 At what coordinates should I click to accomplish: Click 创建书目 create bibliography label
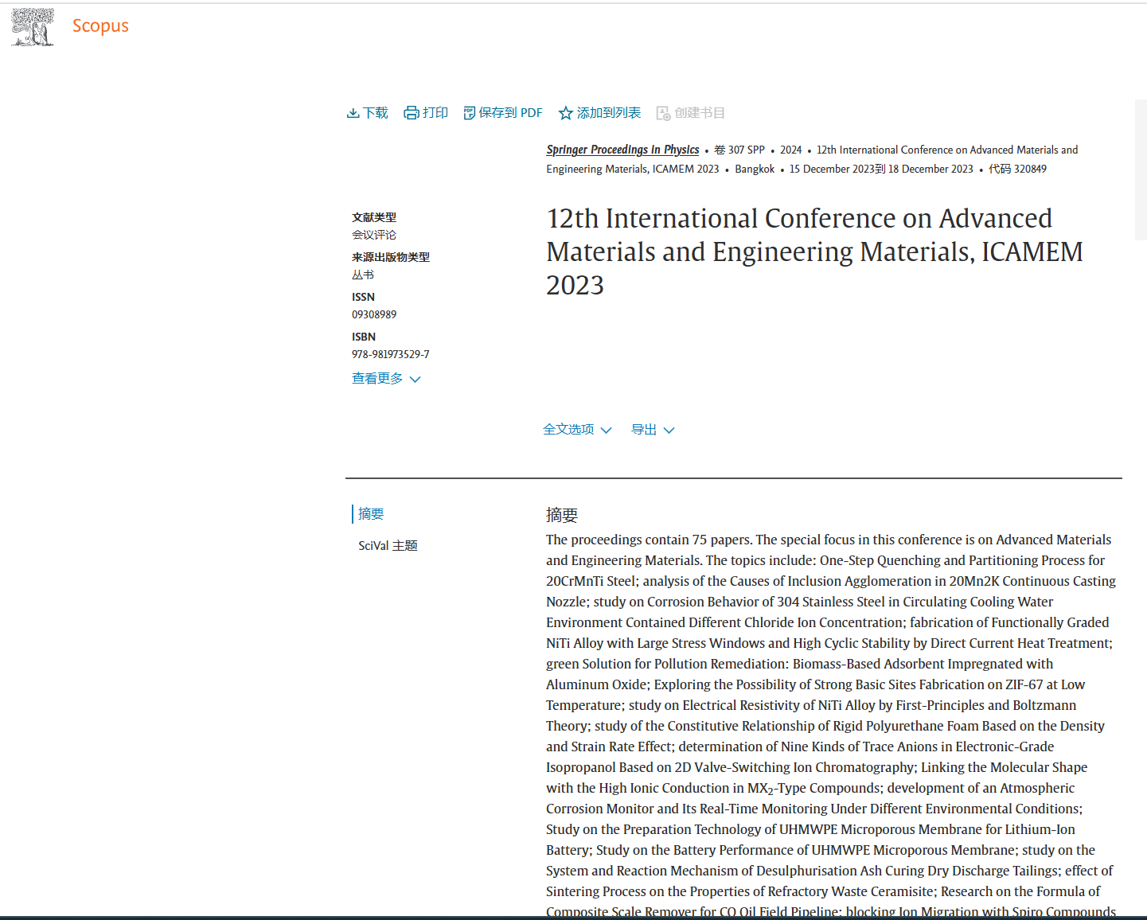click(x=700, y=113)
